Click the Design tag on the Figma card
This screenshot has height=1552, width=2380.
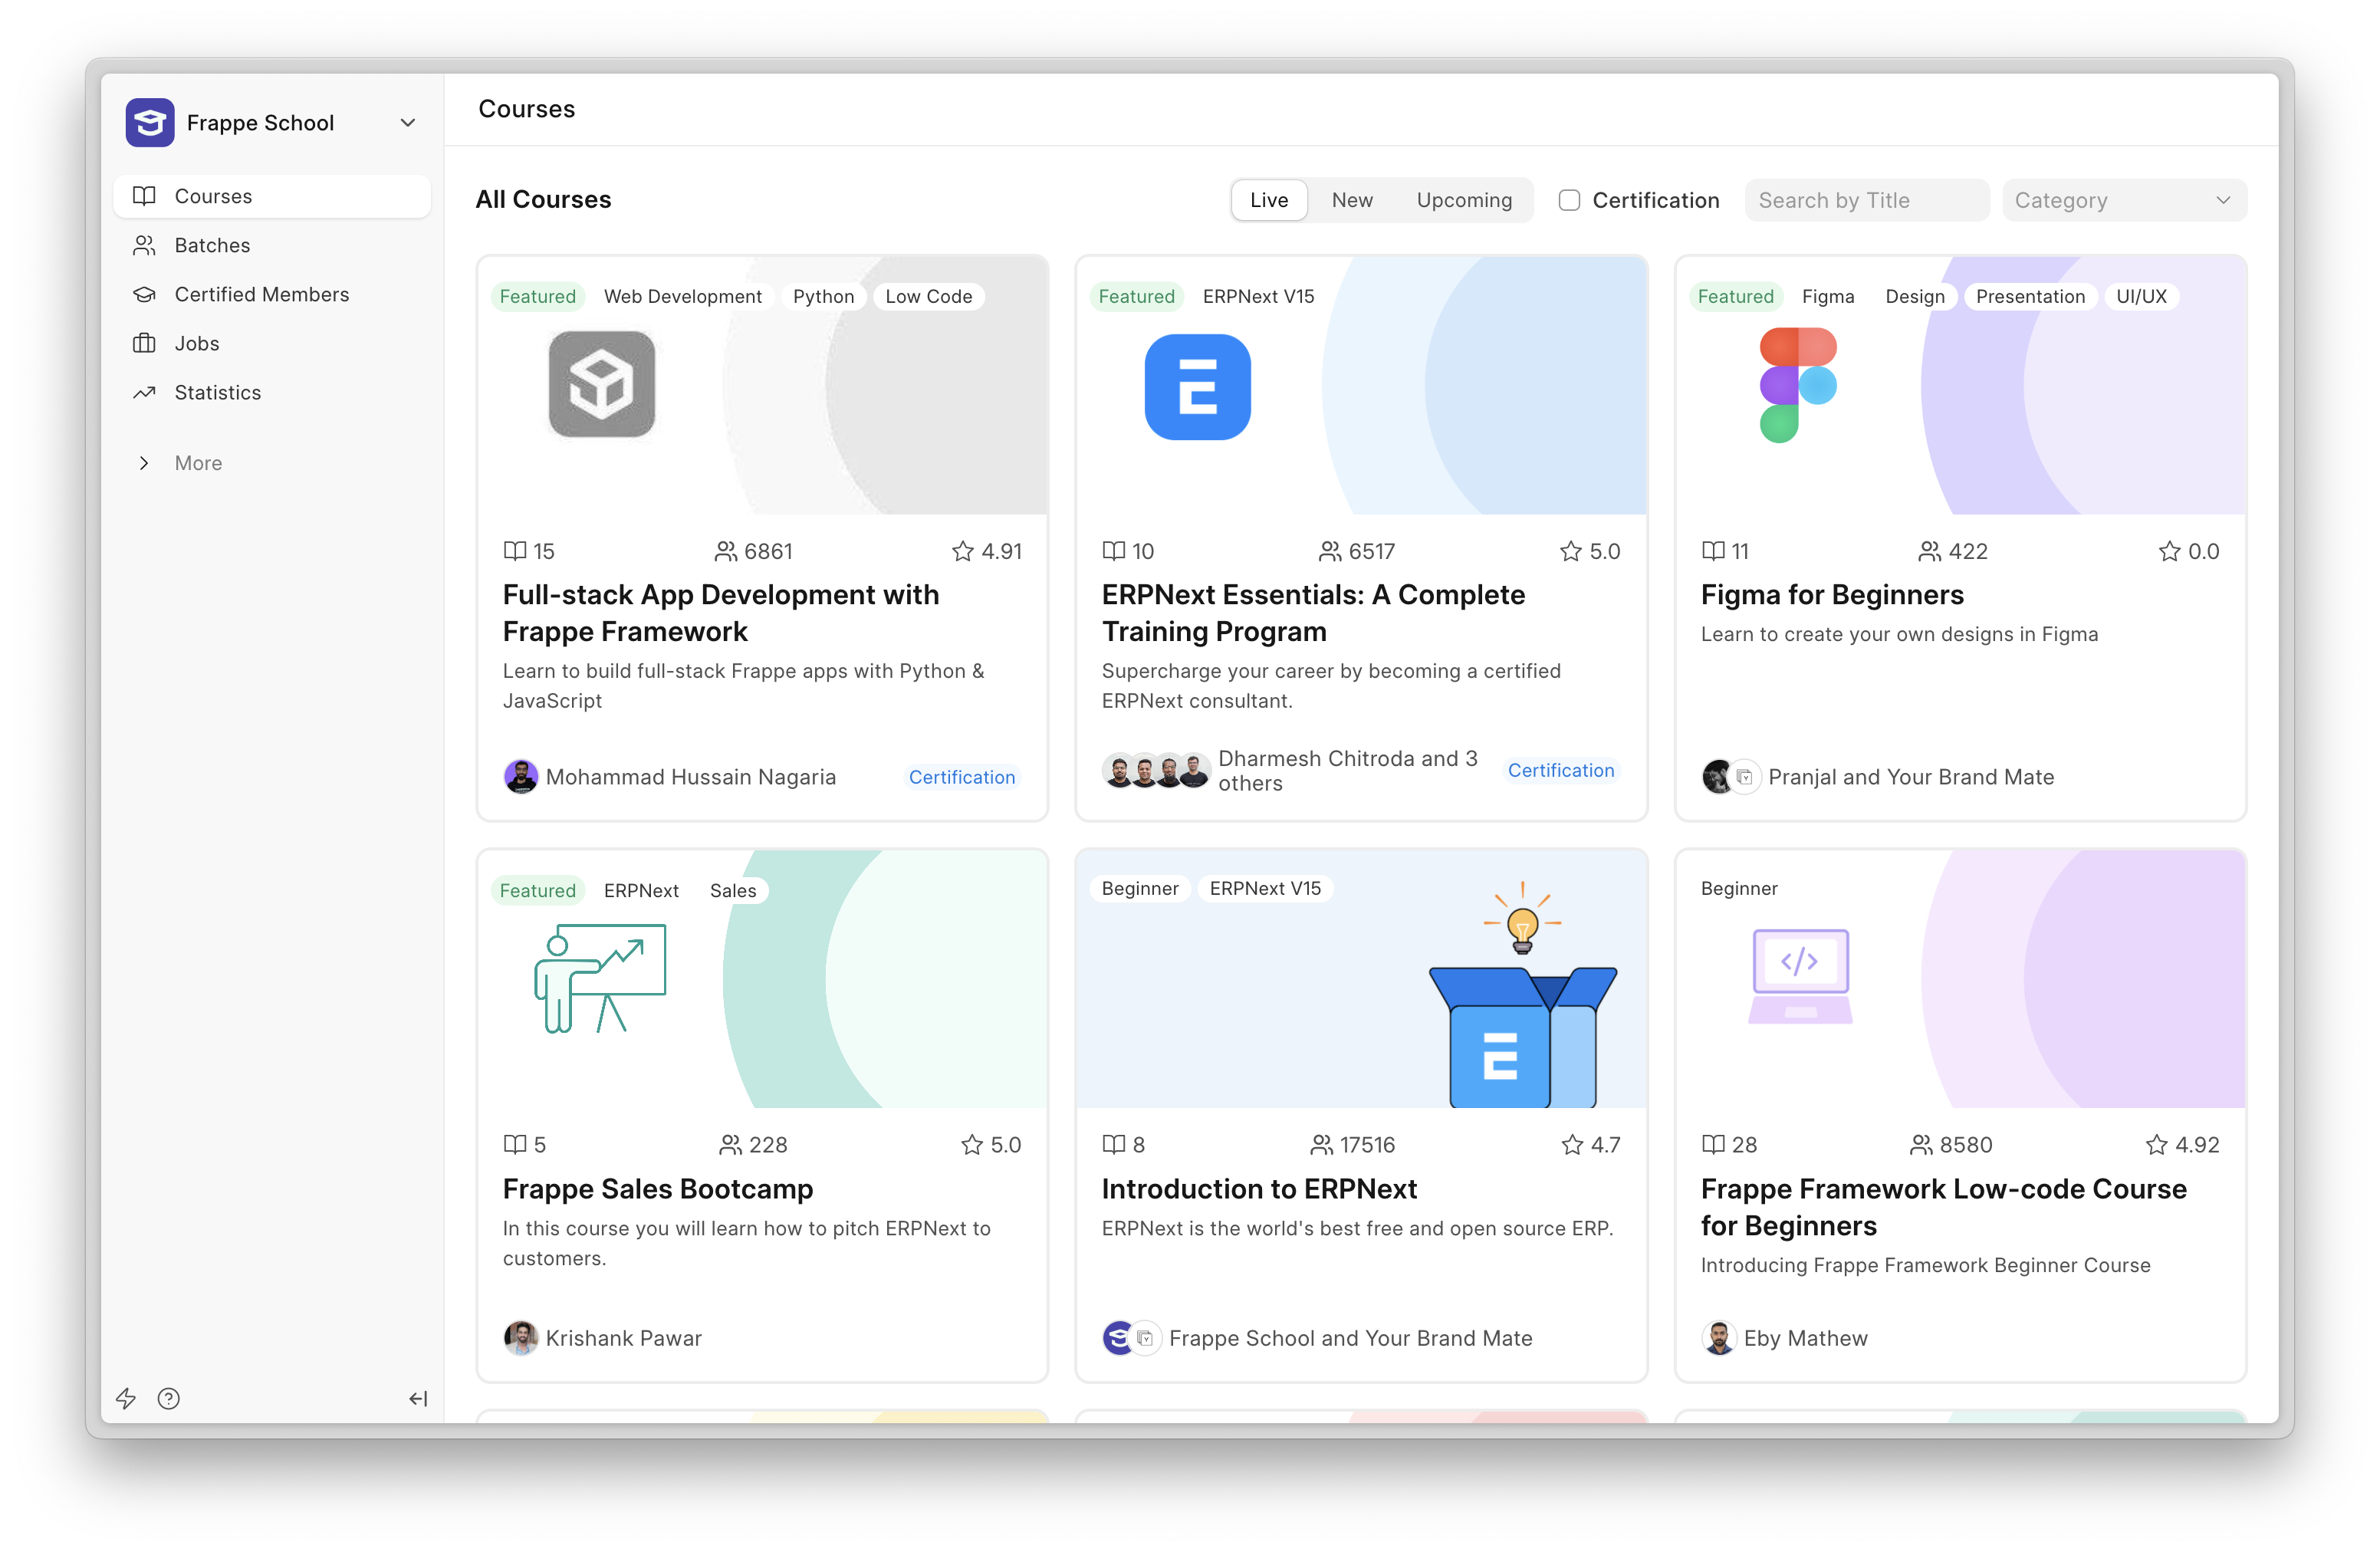1914,296
